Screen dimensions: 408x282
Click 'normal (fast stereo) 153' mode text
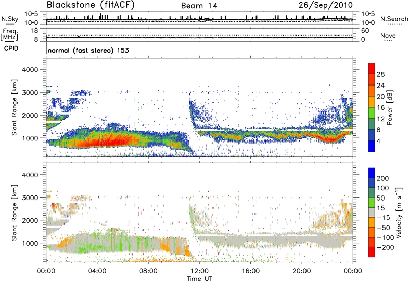[x=88, y=50]
